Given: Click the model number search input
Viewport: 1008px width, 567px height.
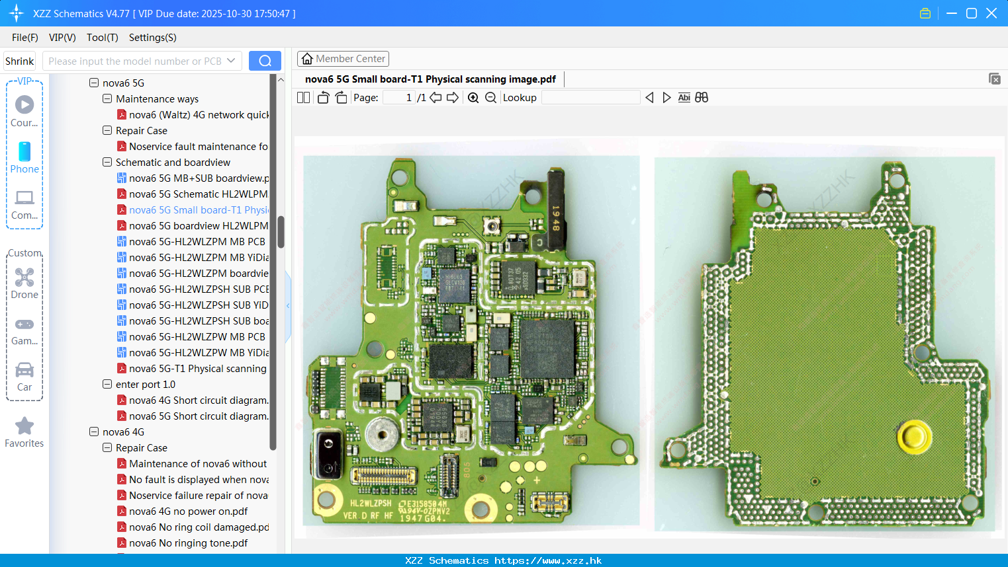Looking at the screenshot, I should 134,61.
